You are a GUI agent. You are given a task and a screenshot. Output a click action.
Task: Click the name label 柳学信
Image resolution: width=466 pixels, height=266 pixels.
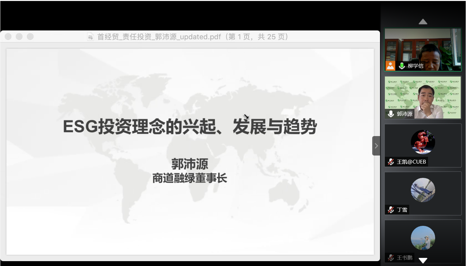(x=415, y=66)
